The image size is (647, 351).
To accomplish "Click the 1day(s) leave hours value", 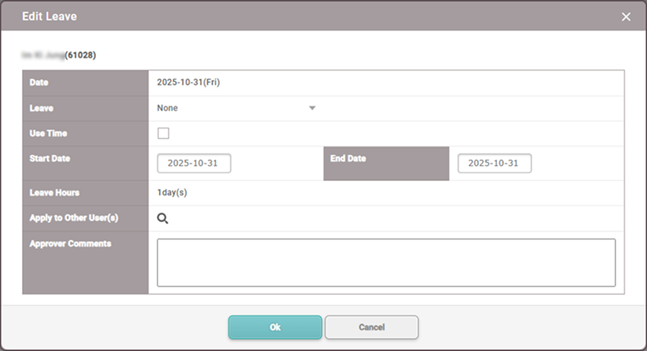I will tap(172, 192).
